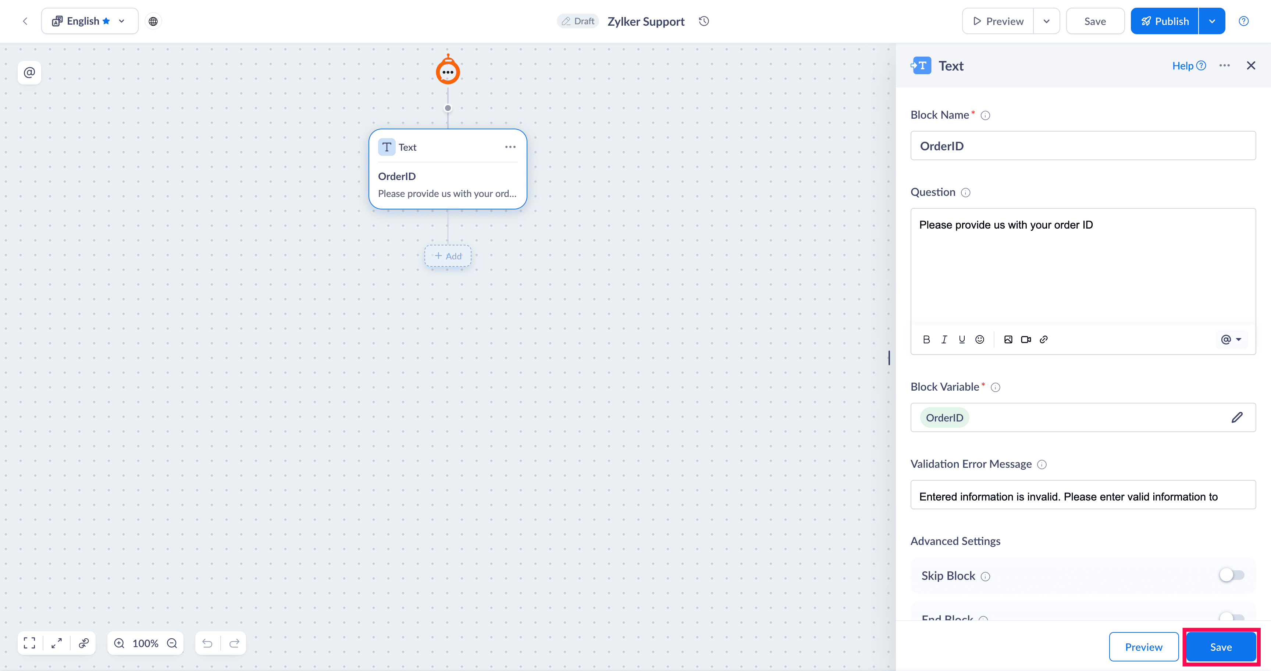Edit Block Variable with pencil icon
This screenshot has height=671, width=1271.
[x=1236, y=417]
